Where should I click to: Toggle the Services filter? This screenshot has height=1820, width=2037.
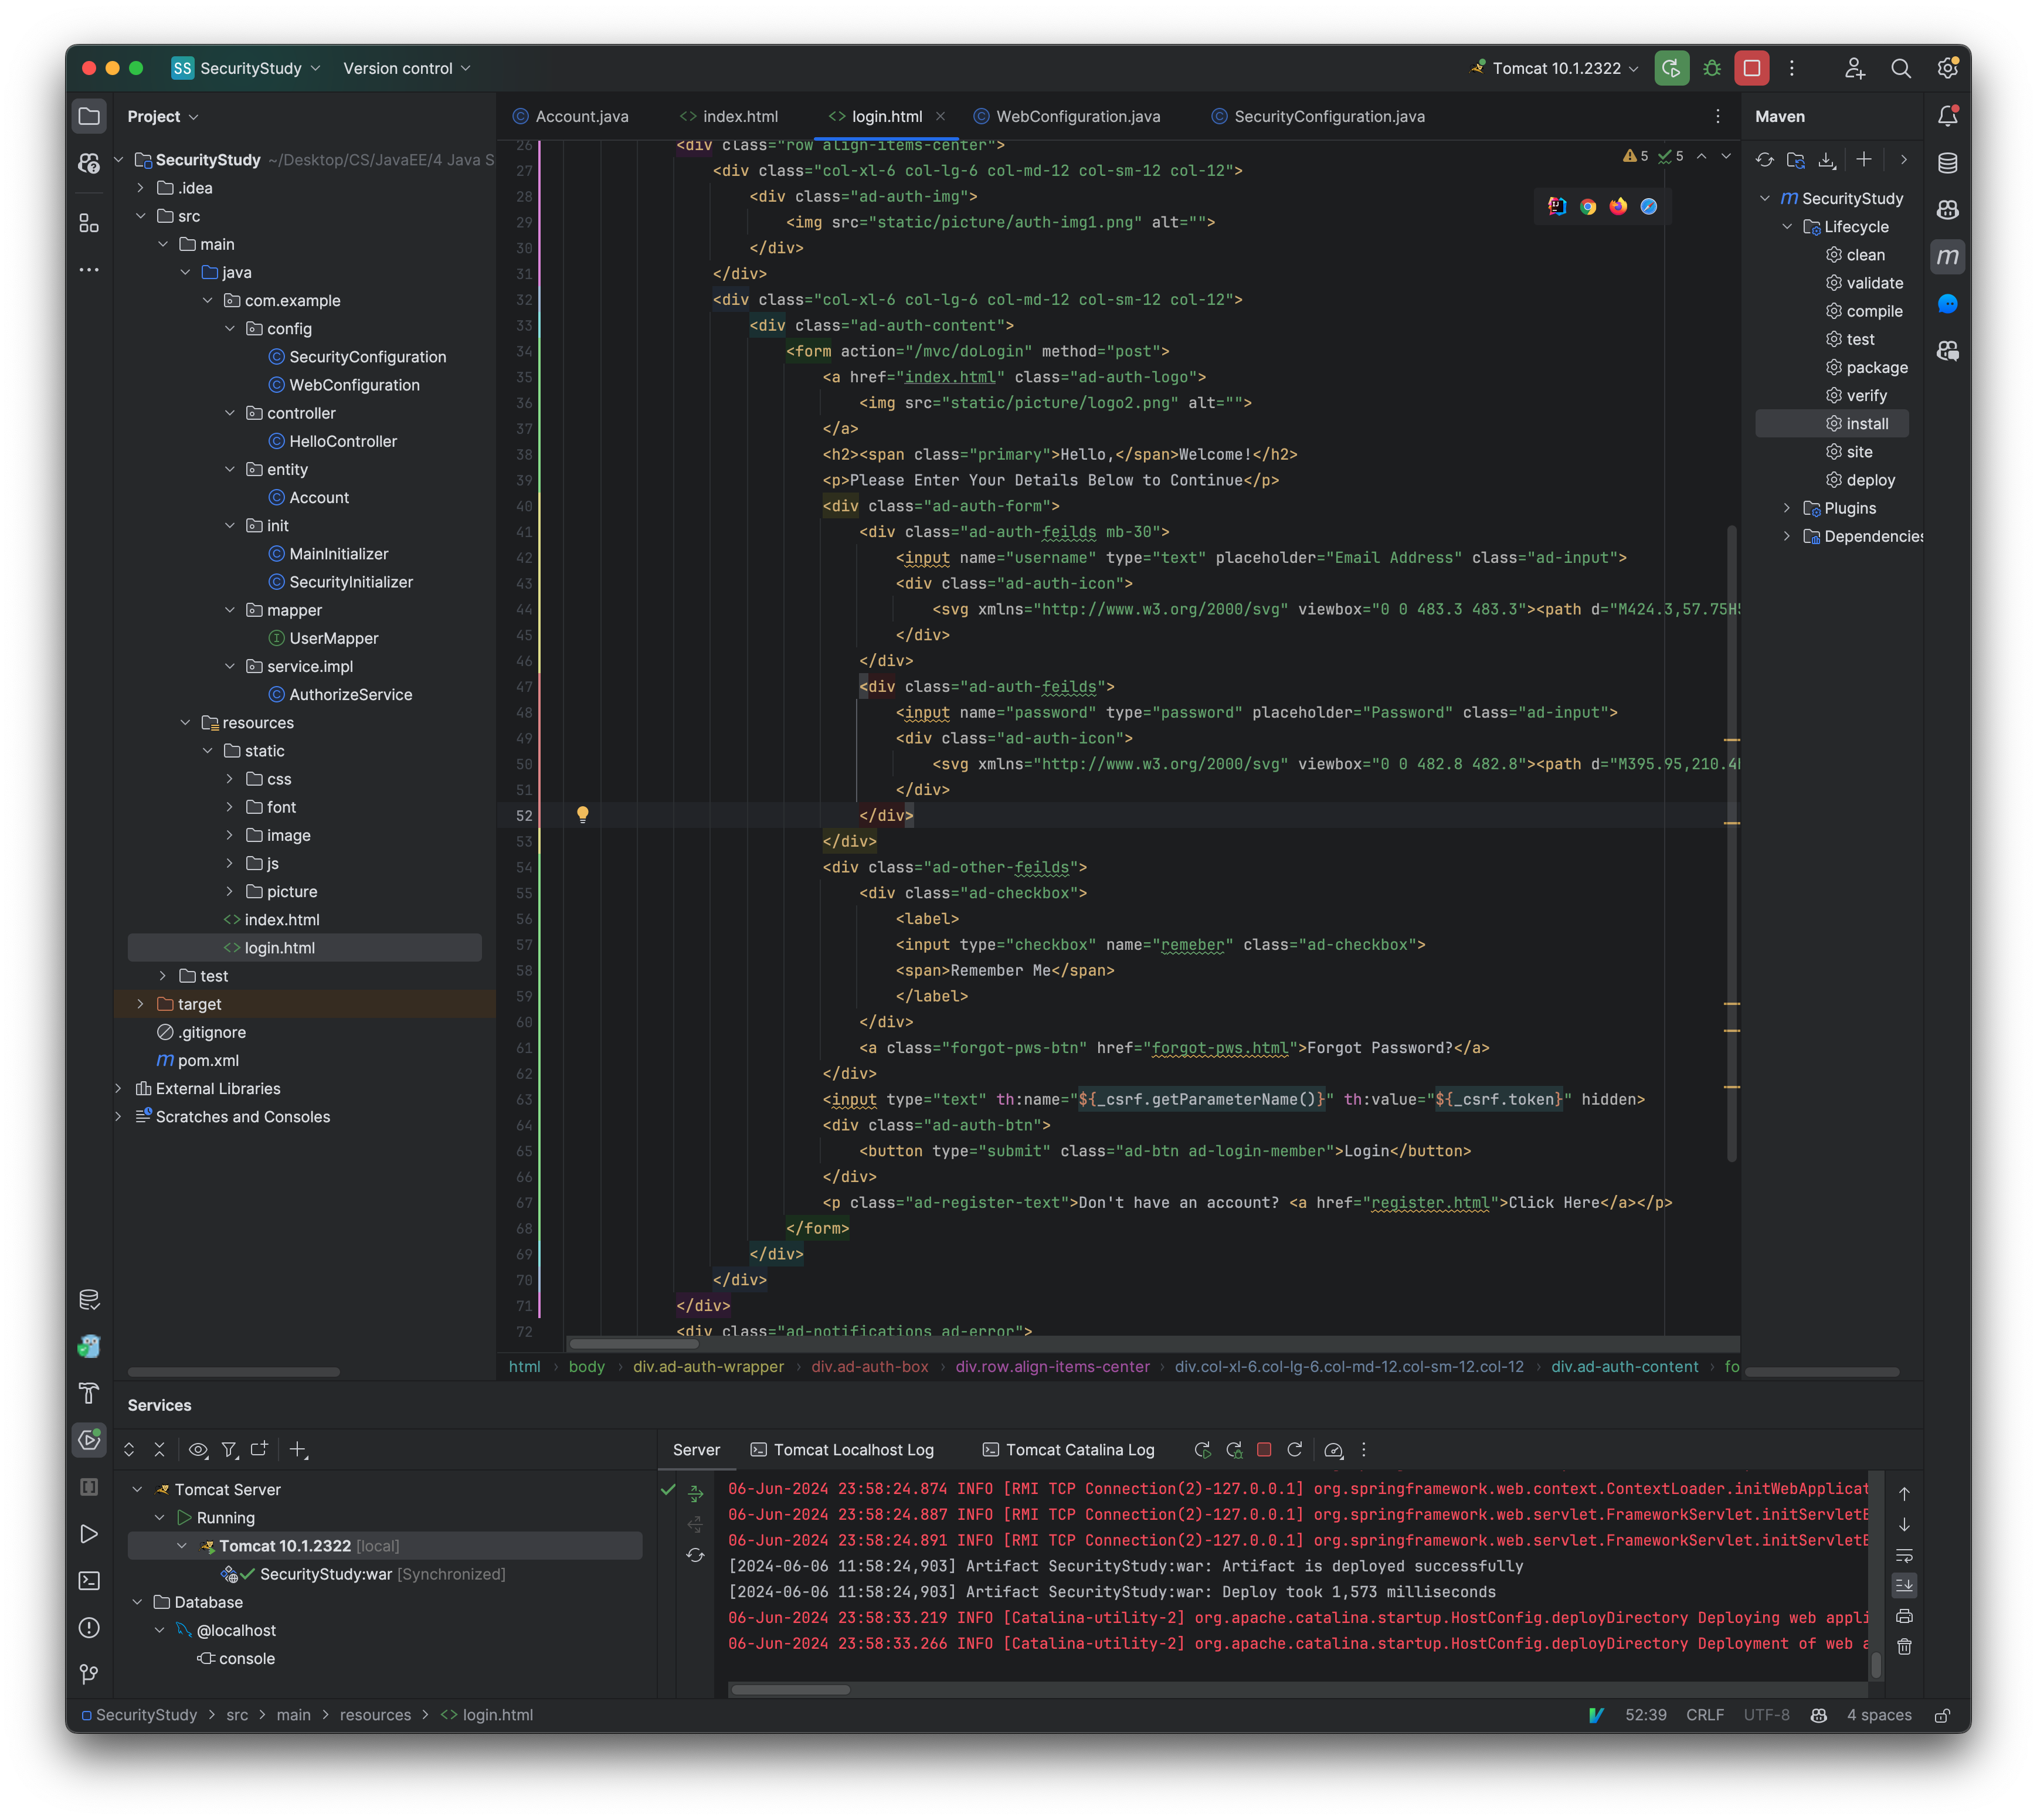coord(230,1449)
